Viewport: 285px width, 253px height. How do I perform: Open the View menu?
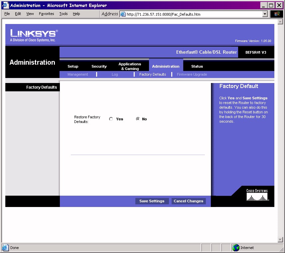(30, 14)
